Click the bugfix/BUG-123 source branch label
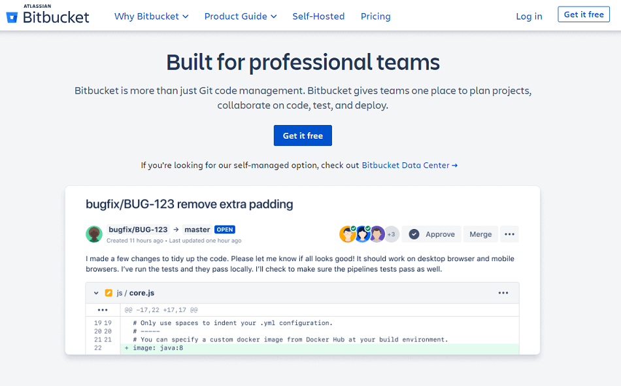Image resolution: width=621 pixels, height=386 pixels. tap(138, 230)
